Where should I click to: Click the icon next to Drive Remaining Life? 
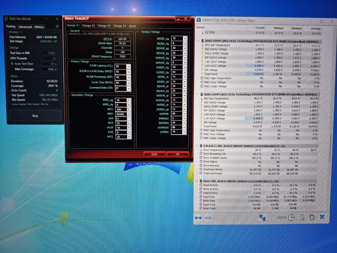click(x=201, y=154)
